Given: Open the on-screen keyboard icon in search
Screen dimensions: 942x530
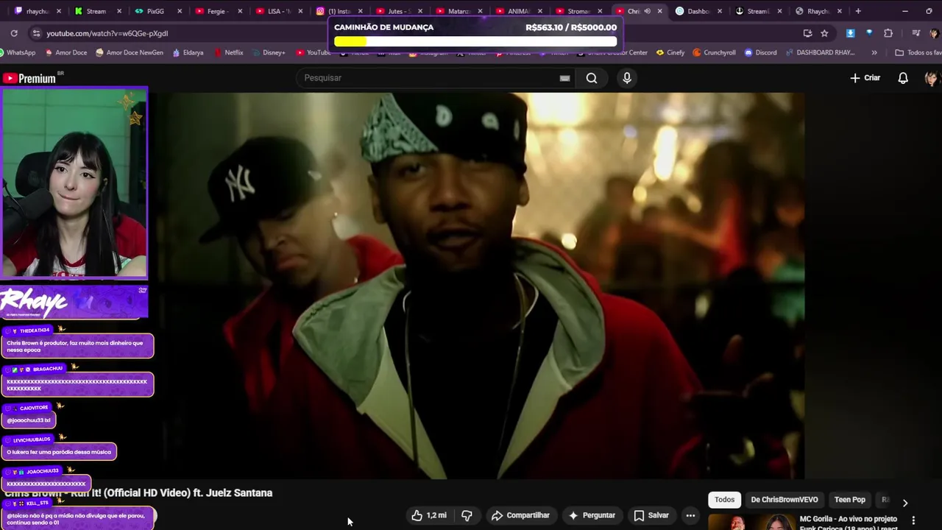Looking at the screenshot, I should tap(564, 78).
